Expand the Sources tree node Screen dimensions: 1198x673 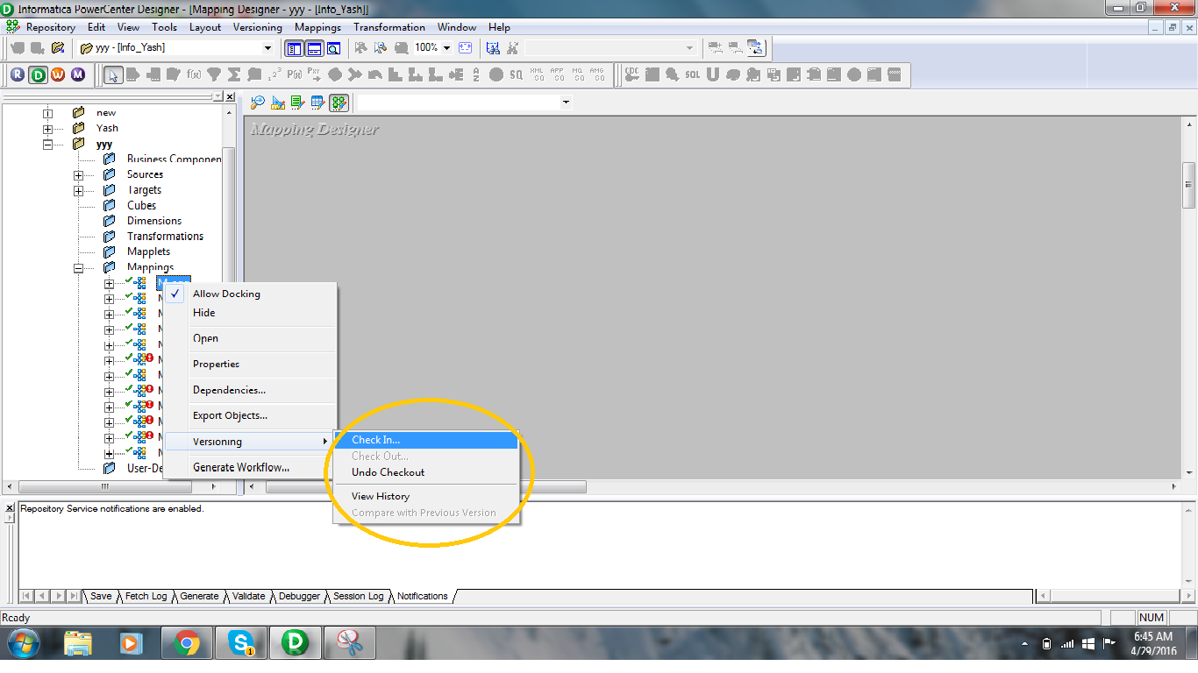pos(80,174)
